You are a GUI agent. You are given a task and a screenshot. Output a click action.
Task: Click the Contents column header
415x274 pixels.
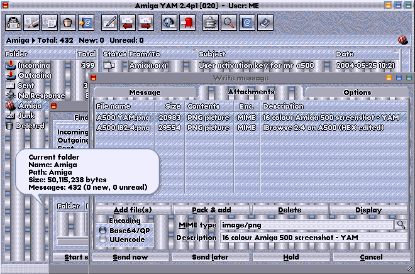(x=209, y=106)
